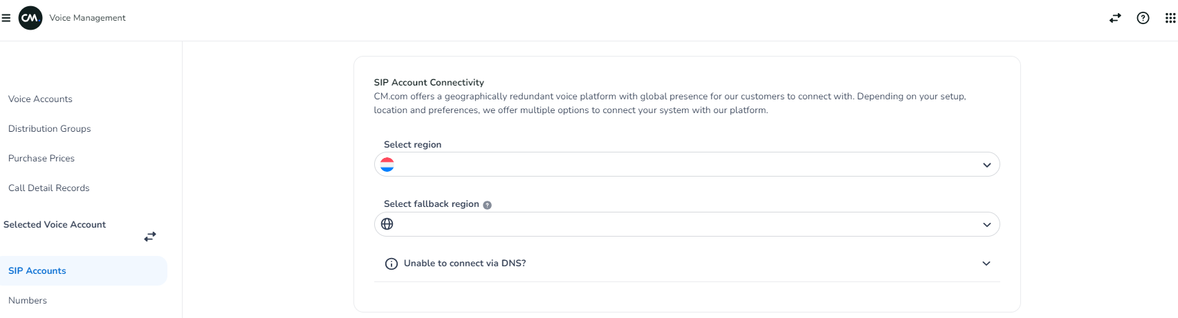Click the fallback region help tooltip icon

487,205
